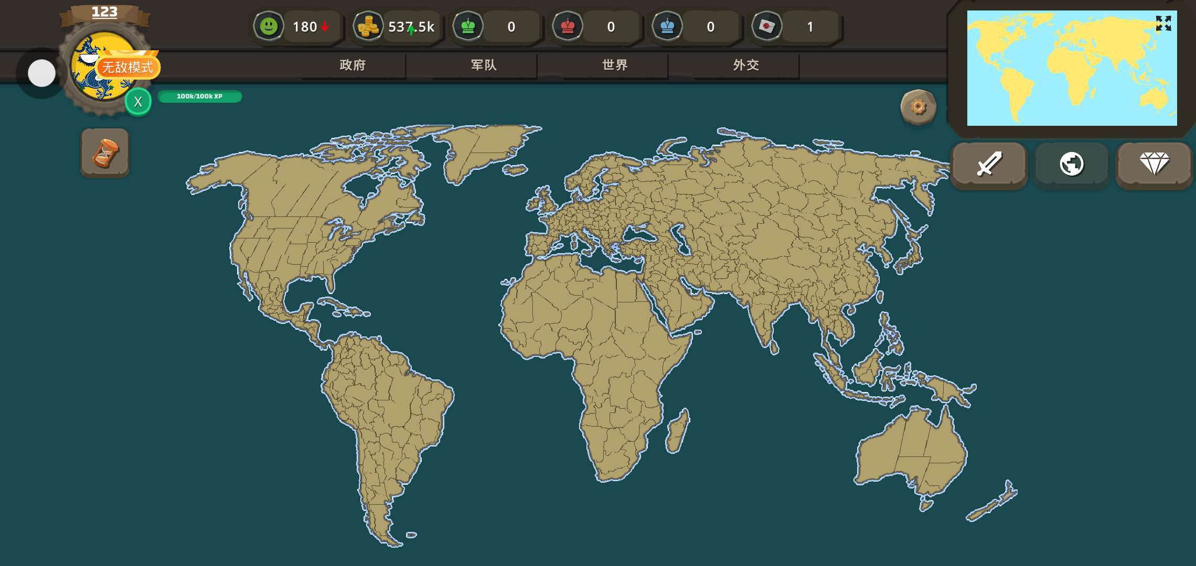This screenshot has height=566, width=1196.
Task: Click the hourglass time icon
Action: pyautogui.click(x=105, y=153)
